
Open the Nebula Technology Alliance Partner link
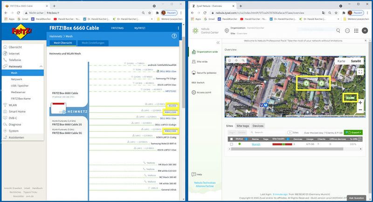pos(205,184)
